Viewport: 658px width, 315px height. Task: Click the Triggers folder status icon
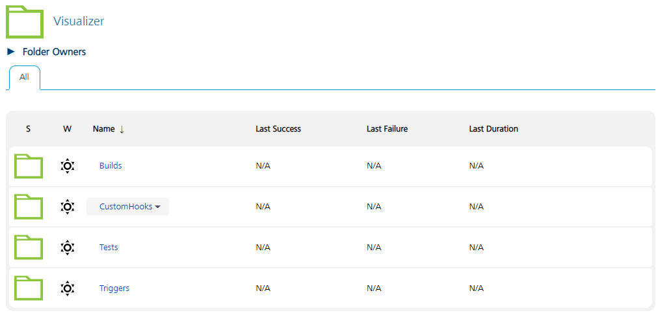coord(29,288)
